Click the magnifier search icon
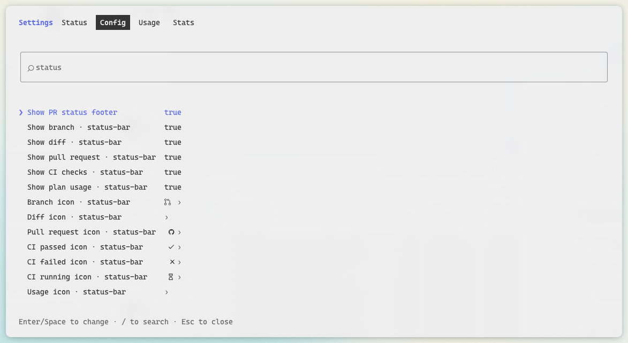This screenshot has height=343, width=628. coord(31,68)
